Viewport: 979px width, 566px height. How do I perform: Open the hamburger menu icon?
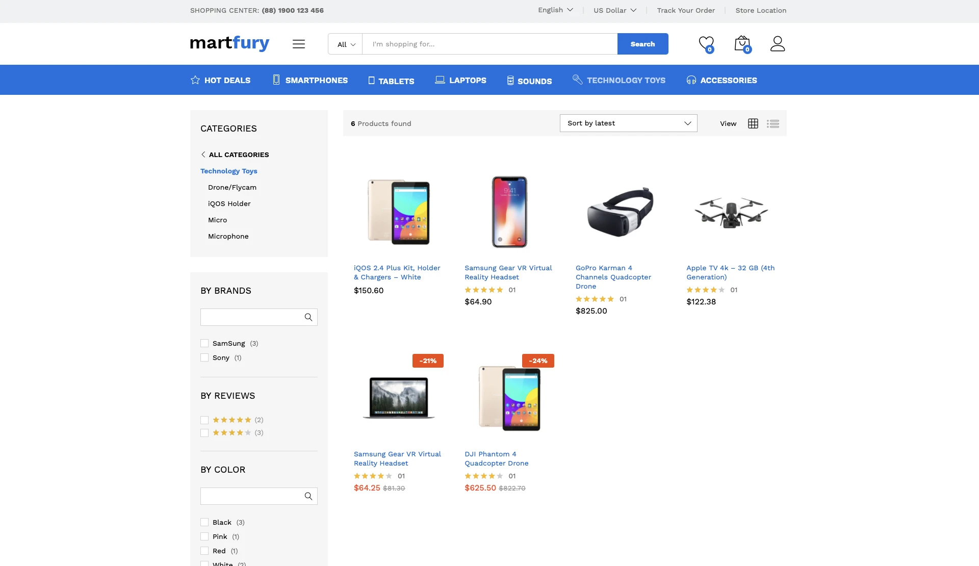[299, 44]
